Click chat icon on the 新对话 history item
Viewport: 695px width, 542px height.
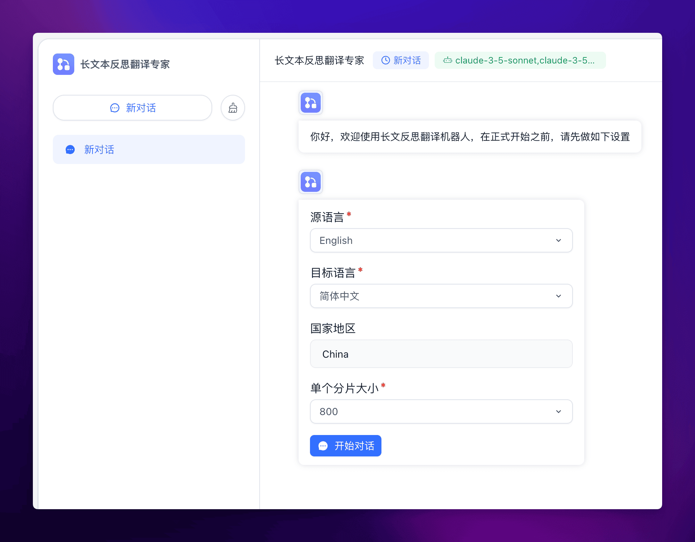point(70,149)
